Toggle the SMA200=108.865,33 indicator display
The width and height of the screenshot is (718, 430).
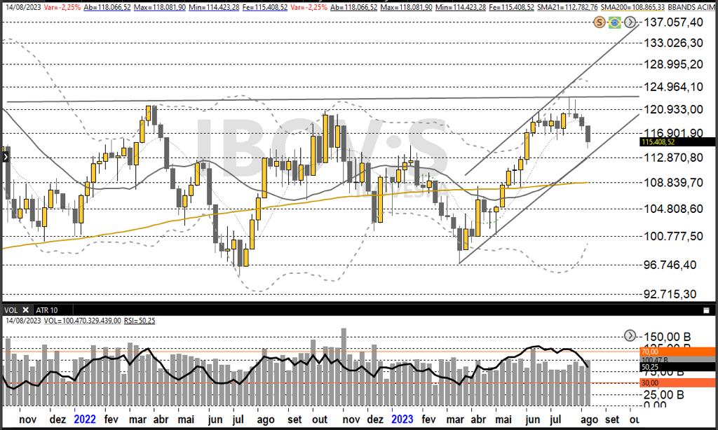point(633,7)
